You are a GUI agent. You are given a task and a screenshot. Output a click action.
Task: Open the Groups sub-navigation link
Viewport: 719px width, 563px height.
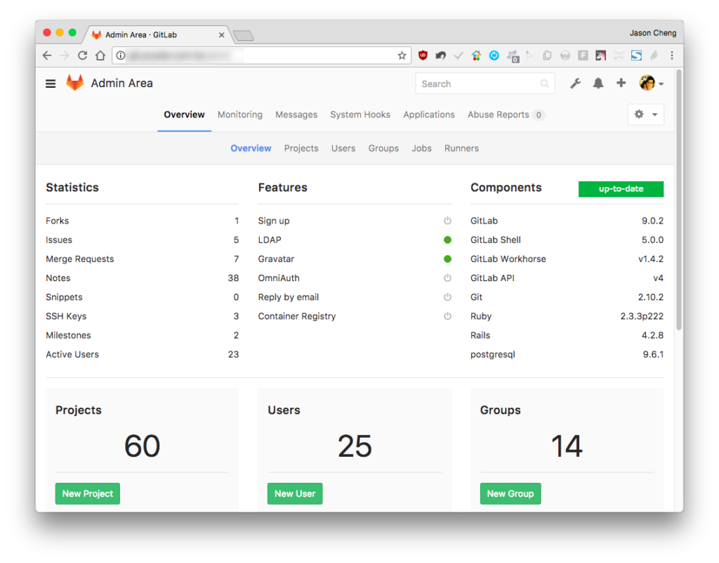(383, 148)
